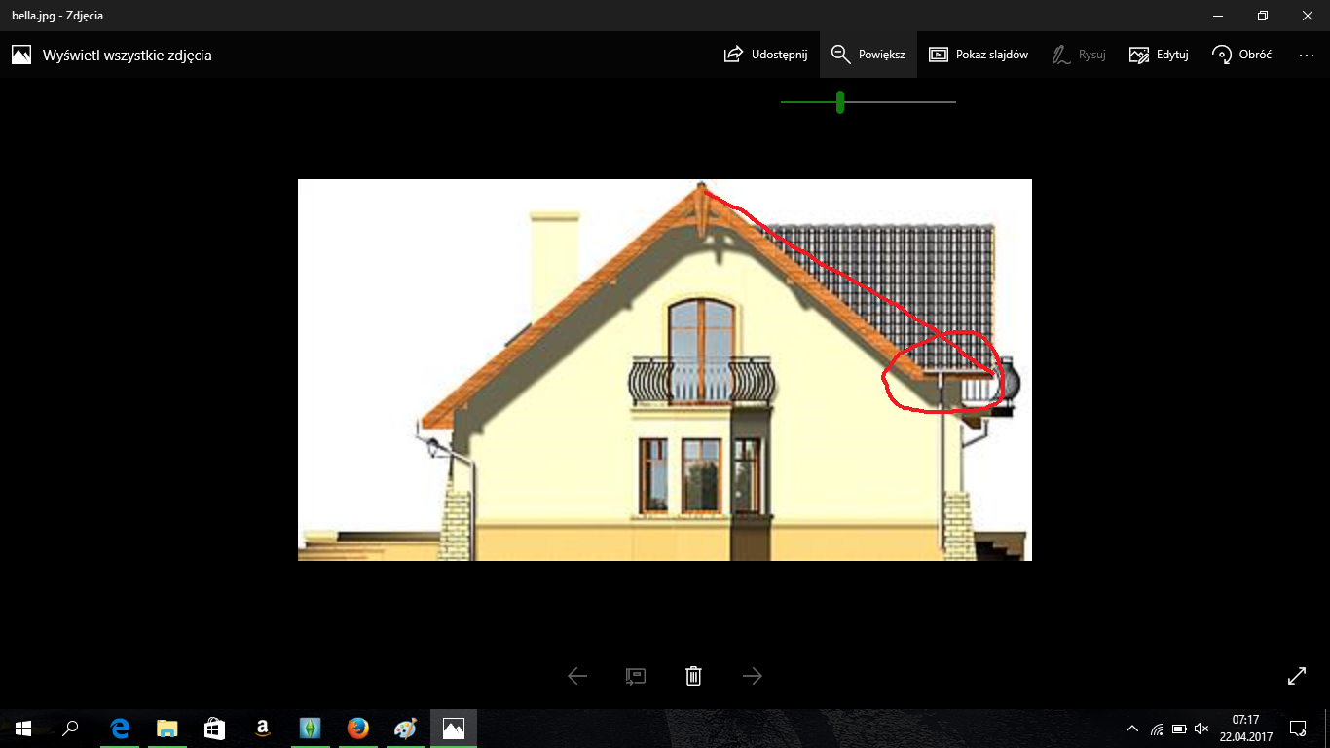The height and width of the screenshot is (748, 1330).
Task: Restore down the Zdjęcia window
Action: tap(1263, 16)
